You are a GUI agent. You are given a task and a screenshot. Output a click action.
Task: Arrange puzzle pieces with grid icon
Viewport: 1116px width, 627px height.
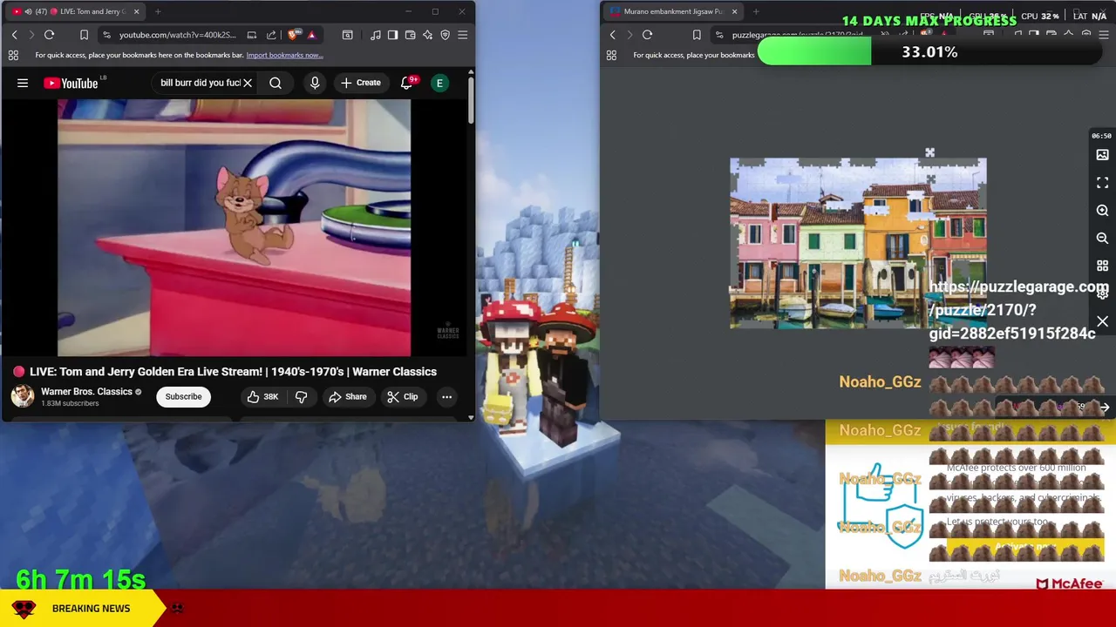tap(1102, 266)
